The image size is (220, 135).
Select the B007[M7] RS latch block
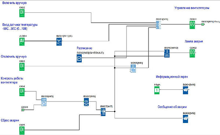point(103,112)
